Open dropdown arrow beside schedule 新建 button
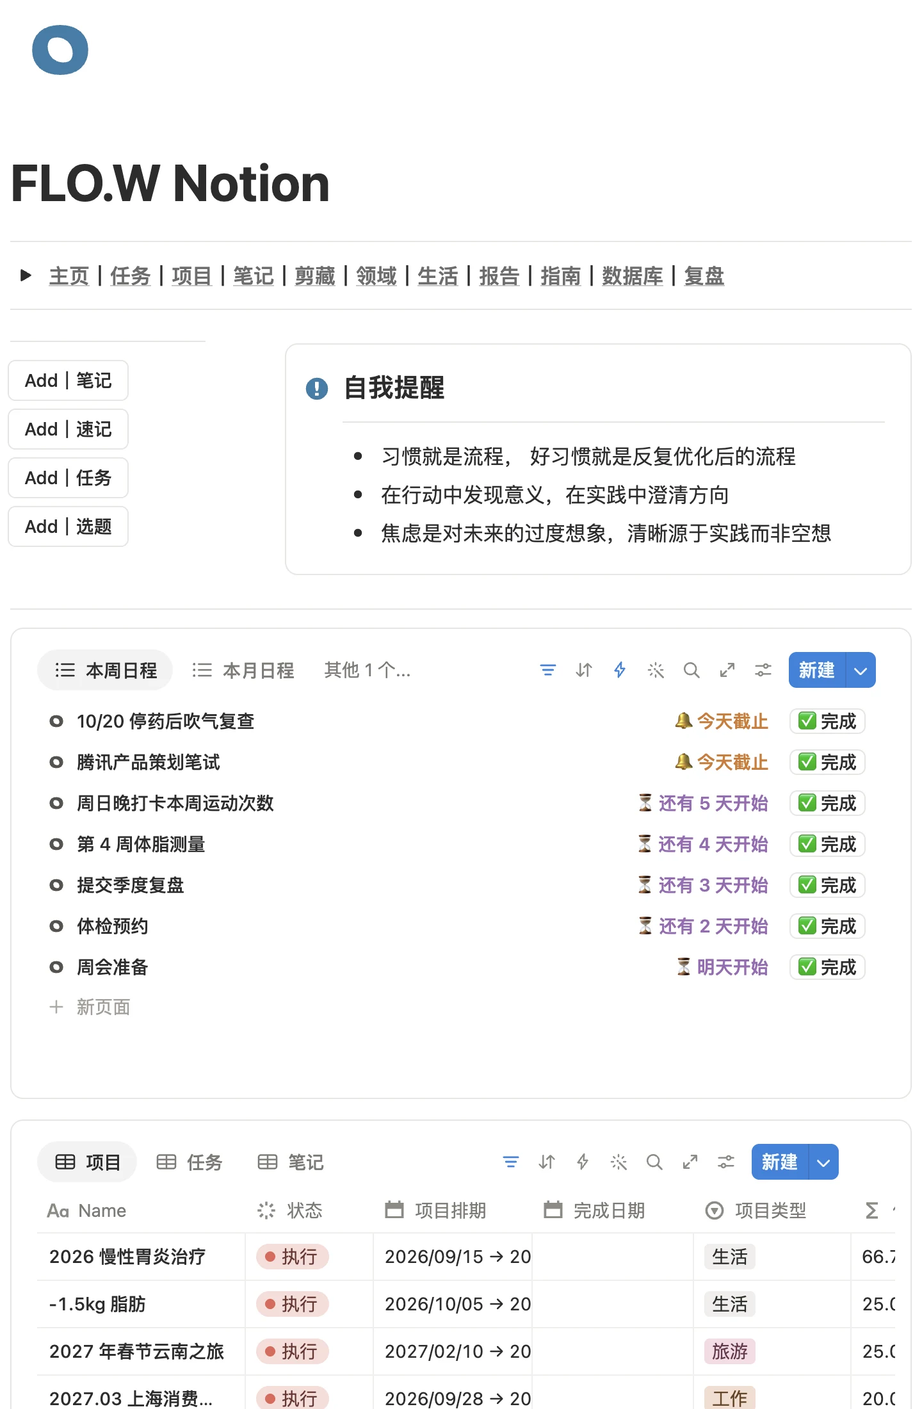Image resolution: width=922 pixels, height=1409 pixels. tap(861, 670)
